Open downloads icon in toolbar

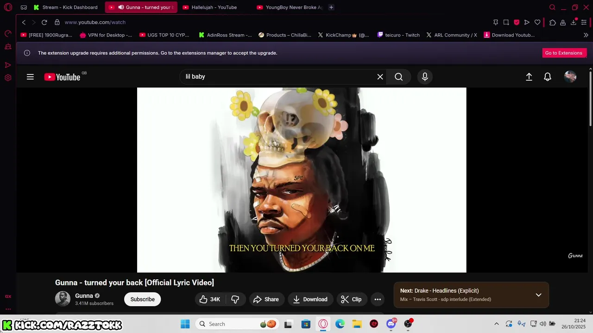click(574, 22)
